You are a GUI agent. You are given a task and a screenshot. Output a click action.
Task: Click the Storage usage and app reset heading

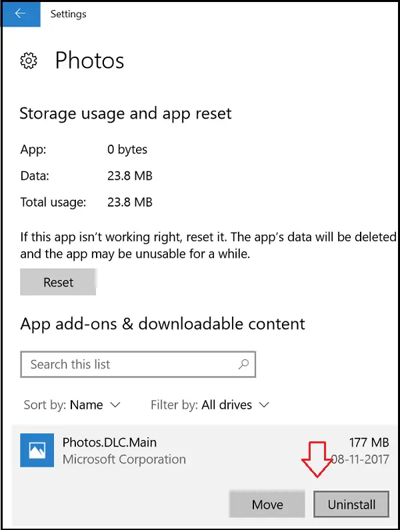(x=125, y=113)
